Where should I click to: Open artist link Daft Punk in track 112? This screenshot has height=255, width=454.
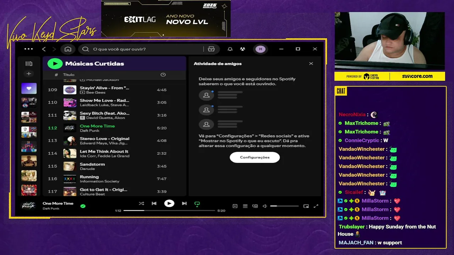[89, 131]
